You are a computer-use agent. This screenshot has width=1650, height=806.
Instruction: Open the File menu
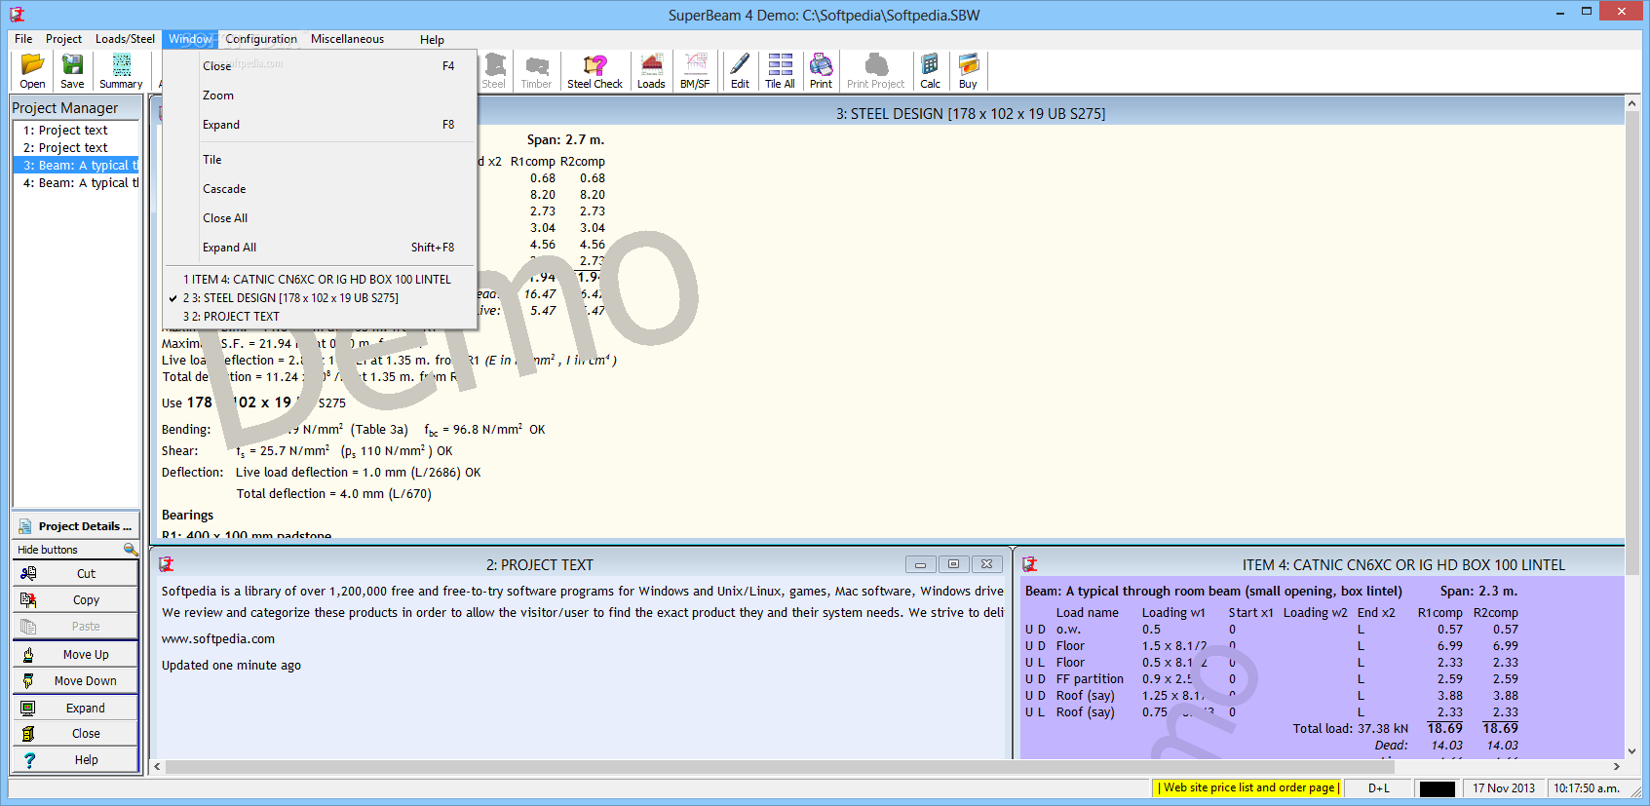[23, 39]
